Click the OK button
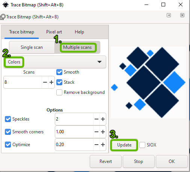The height and width of the screenshot is (172, 190). (x=172, y=161)
